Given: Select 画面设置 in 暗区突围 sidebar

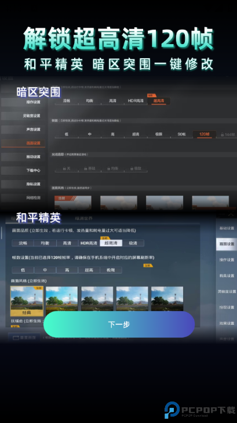Looking at the screenshot, I should tap(23, 143).
